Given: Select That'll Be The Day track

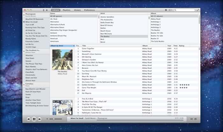Looking at the screenshot, I should click(137, 104).
